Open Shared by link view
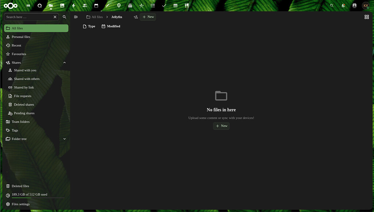Viewport: 374px width, 212px height. pos(37,87)
